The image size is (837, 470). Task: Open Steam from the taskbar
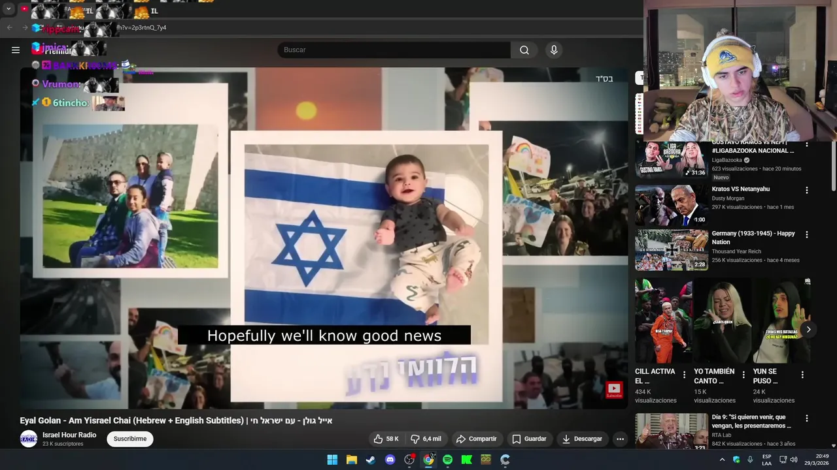(x=371, y=460)
